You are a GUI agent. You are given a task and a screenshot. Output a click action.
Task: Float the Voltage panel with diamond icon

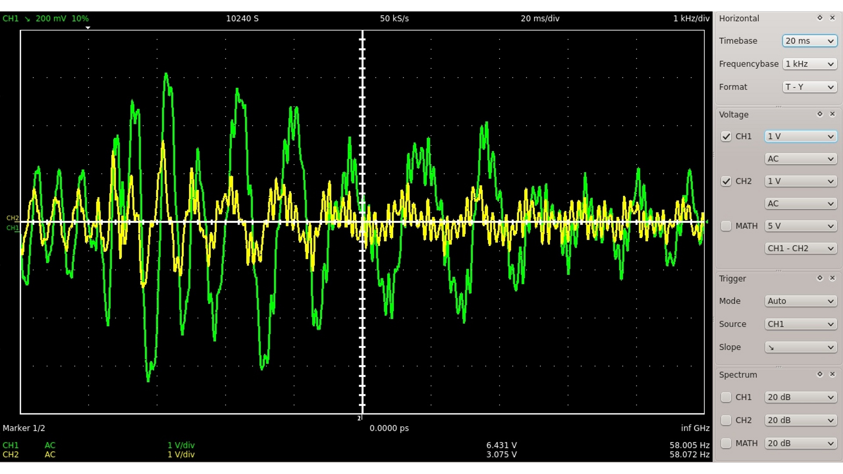tap(819, 114)
